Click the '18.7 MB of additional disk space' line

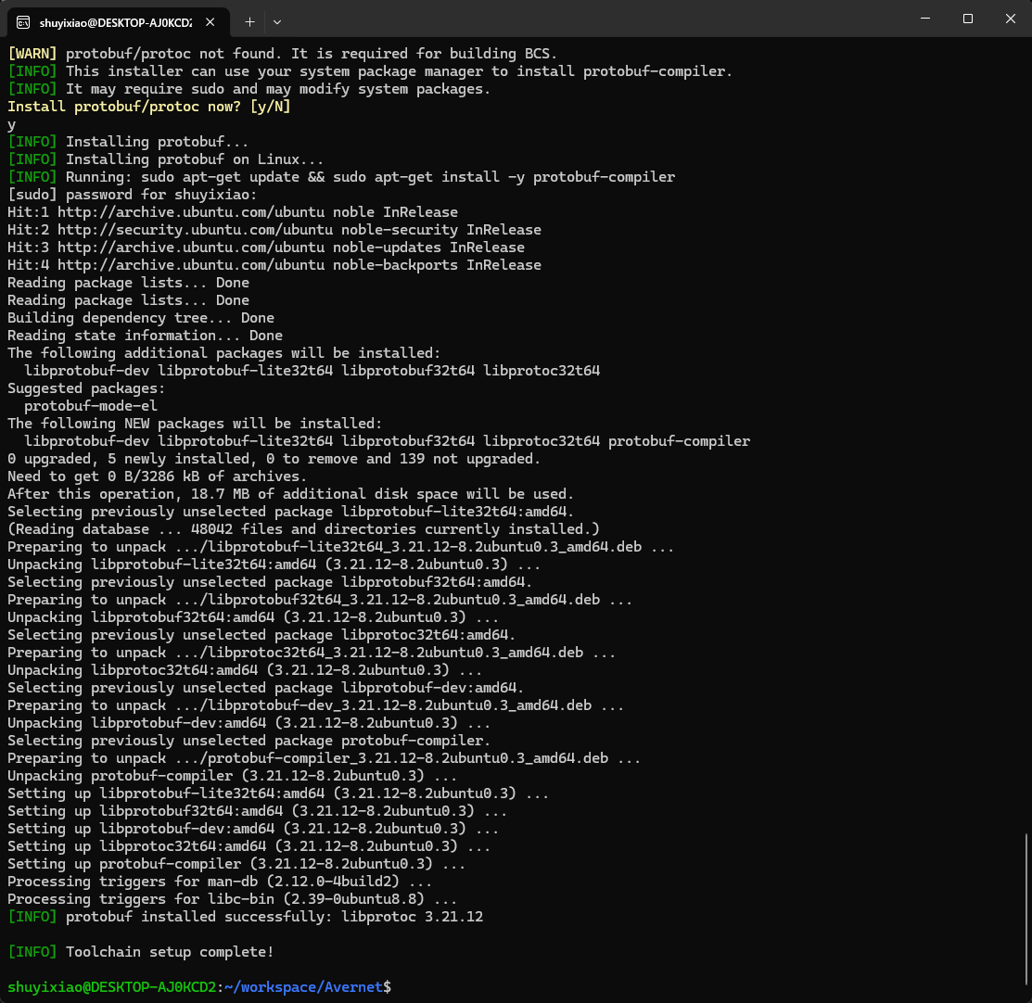pyautogui.click(x=290, y=494)
